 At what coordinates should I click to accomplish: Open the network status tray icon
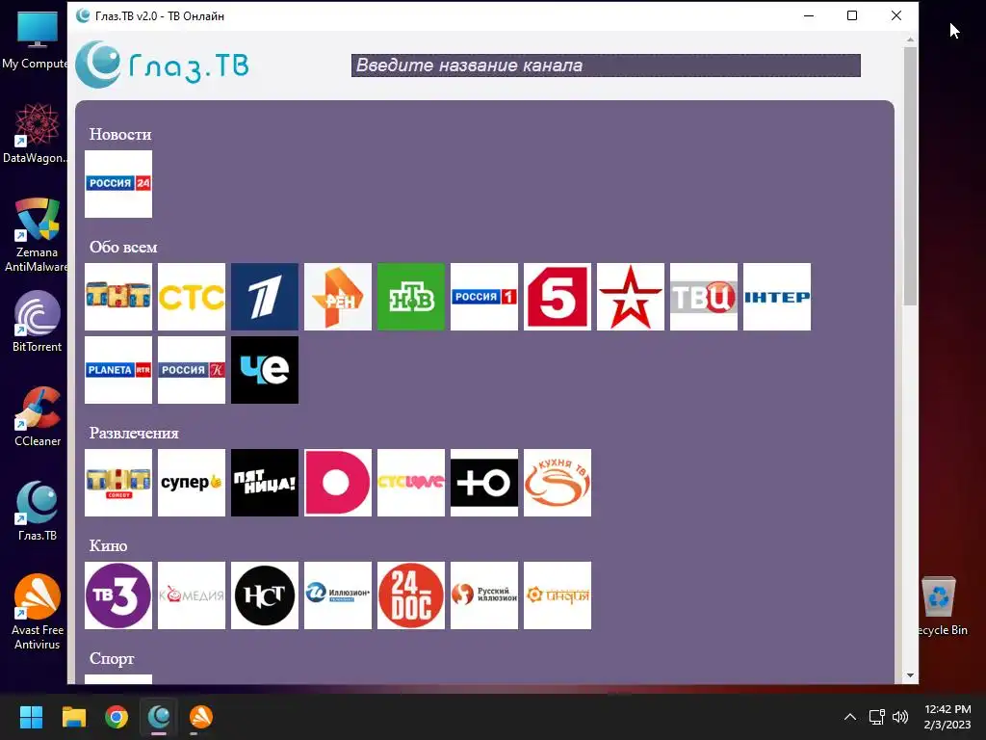click(876, 717)
